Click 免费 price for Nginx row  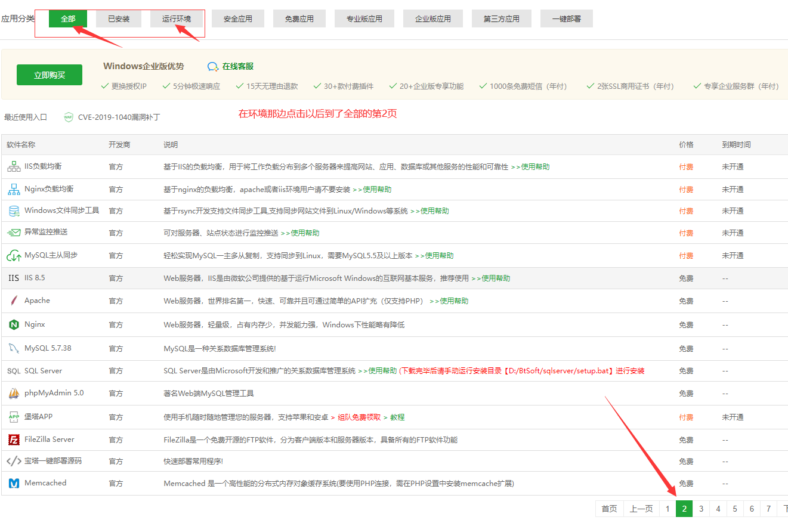[686, 325]
